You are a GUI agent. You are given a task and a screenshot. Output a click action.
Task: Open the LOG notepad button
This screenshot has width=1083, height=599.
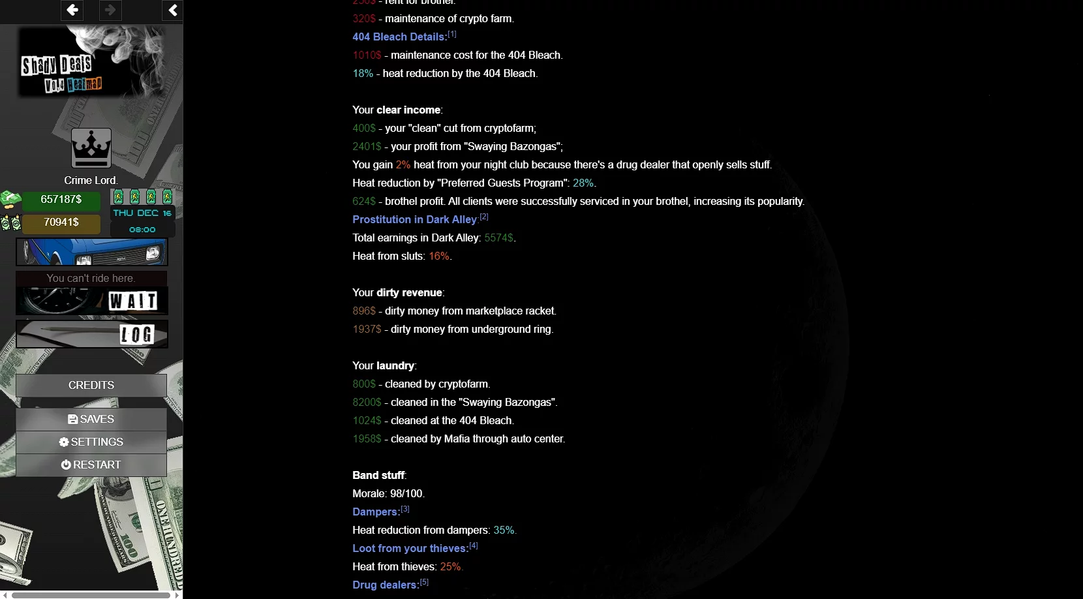[x=91, y=334]
